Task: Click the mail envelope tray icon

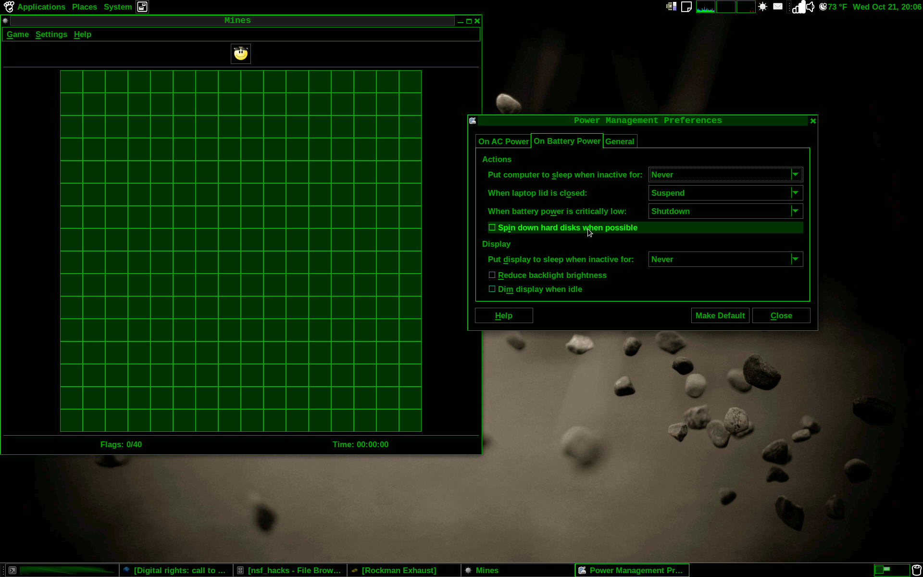Action: pyautogui.click(x=777, y=7)
